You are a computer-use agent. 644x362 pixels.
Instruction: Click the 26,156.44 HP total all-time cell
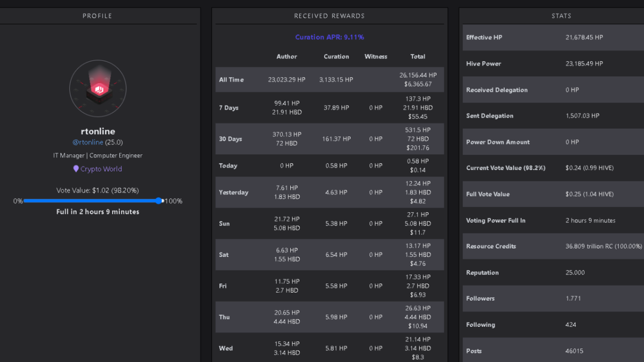pyautogui.click(x=418, y=80)
